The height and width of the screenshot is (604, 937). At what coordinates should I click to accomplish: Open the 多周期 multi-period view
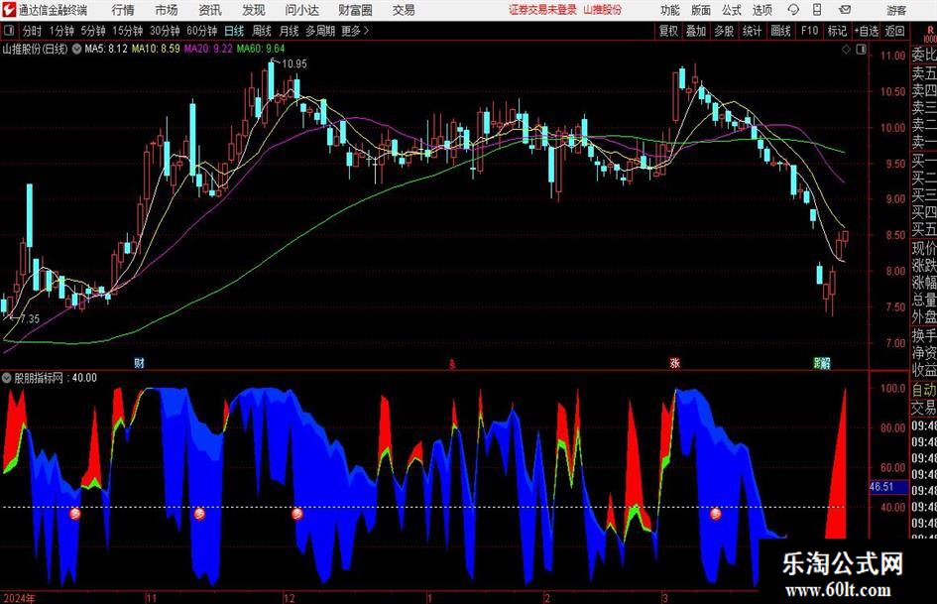[x=319, y=31]
